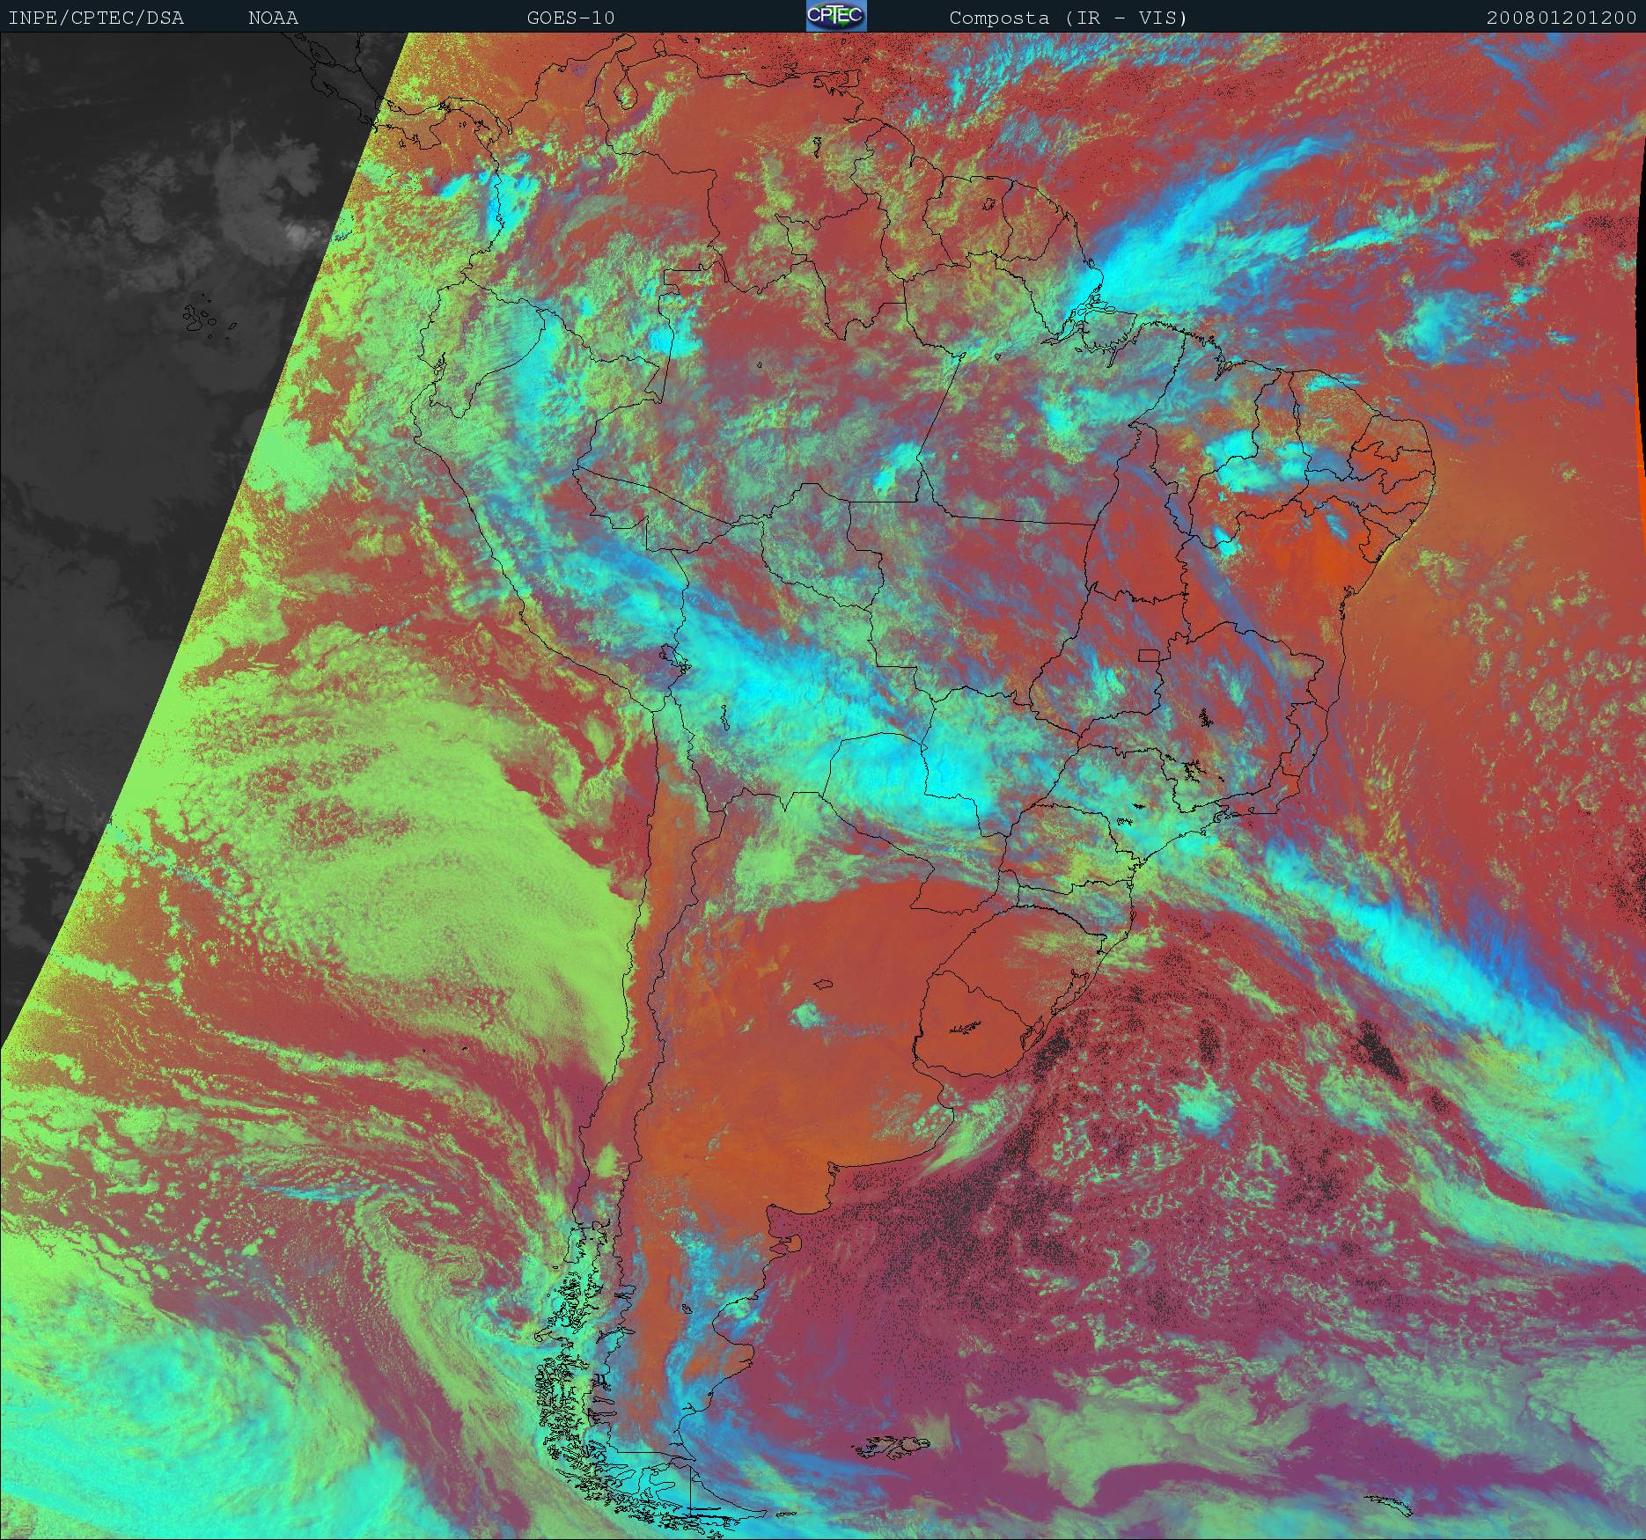Click the NOAA label in the header

tap(273, 18)
